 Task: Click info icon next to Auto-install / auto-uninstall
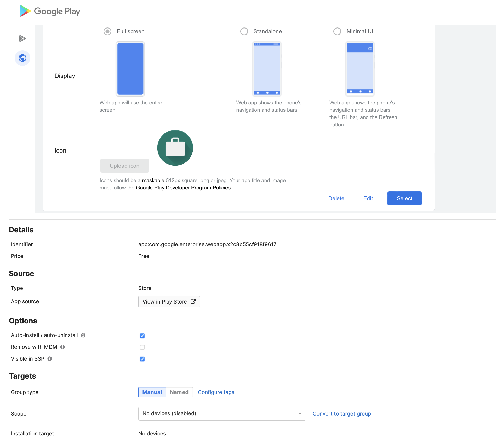(83, 335)
